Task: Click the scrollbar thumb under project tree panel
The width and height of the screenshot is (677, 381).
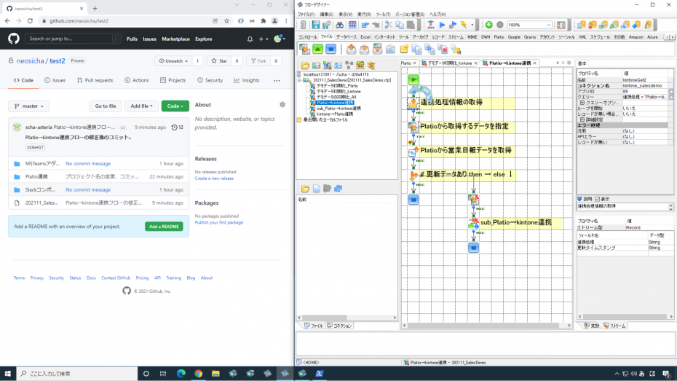Action: pos(325,318)
